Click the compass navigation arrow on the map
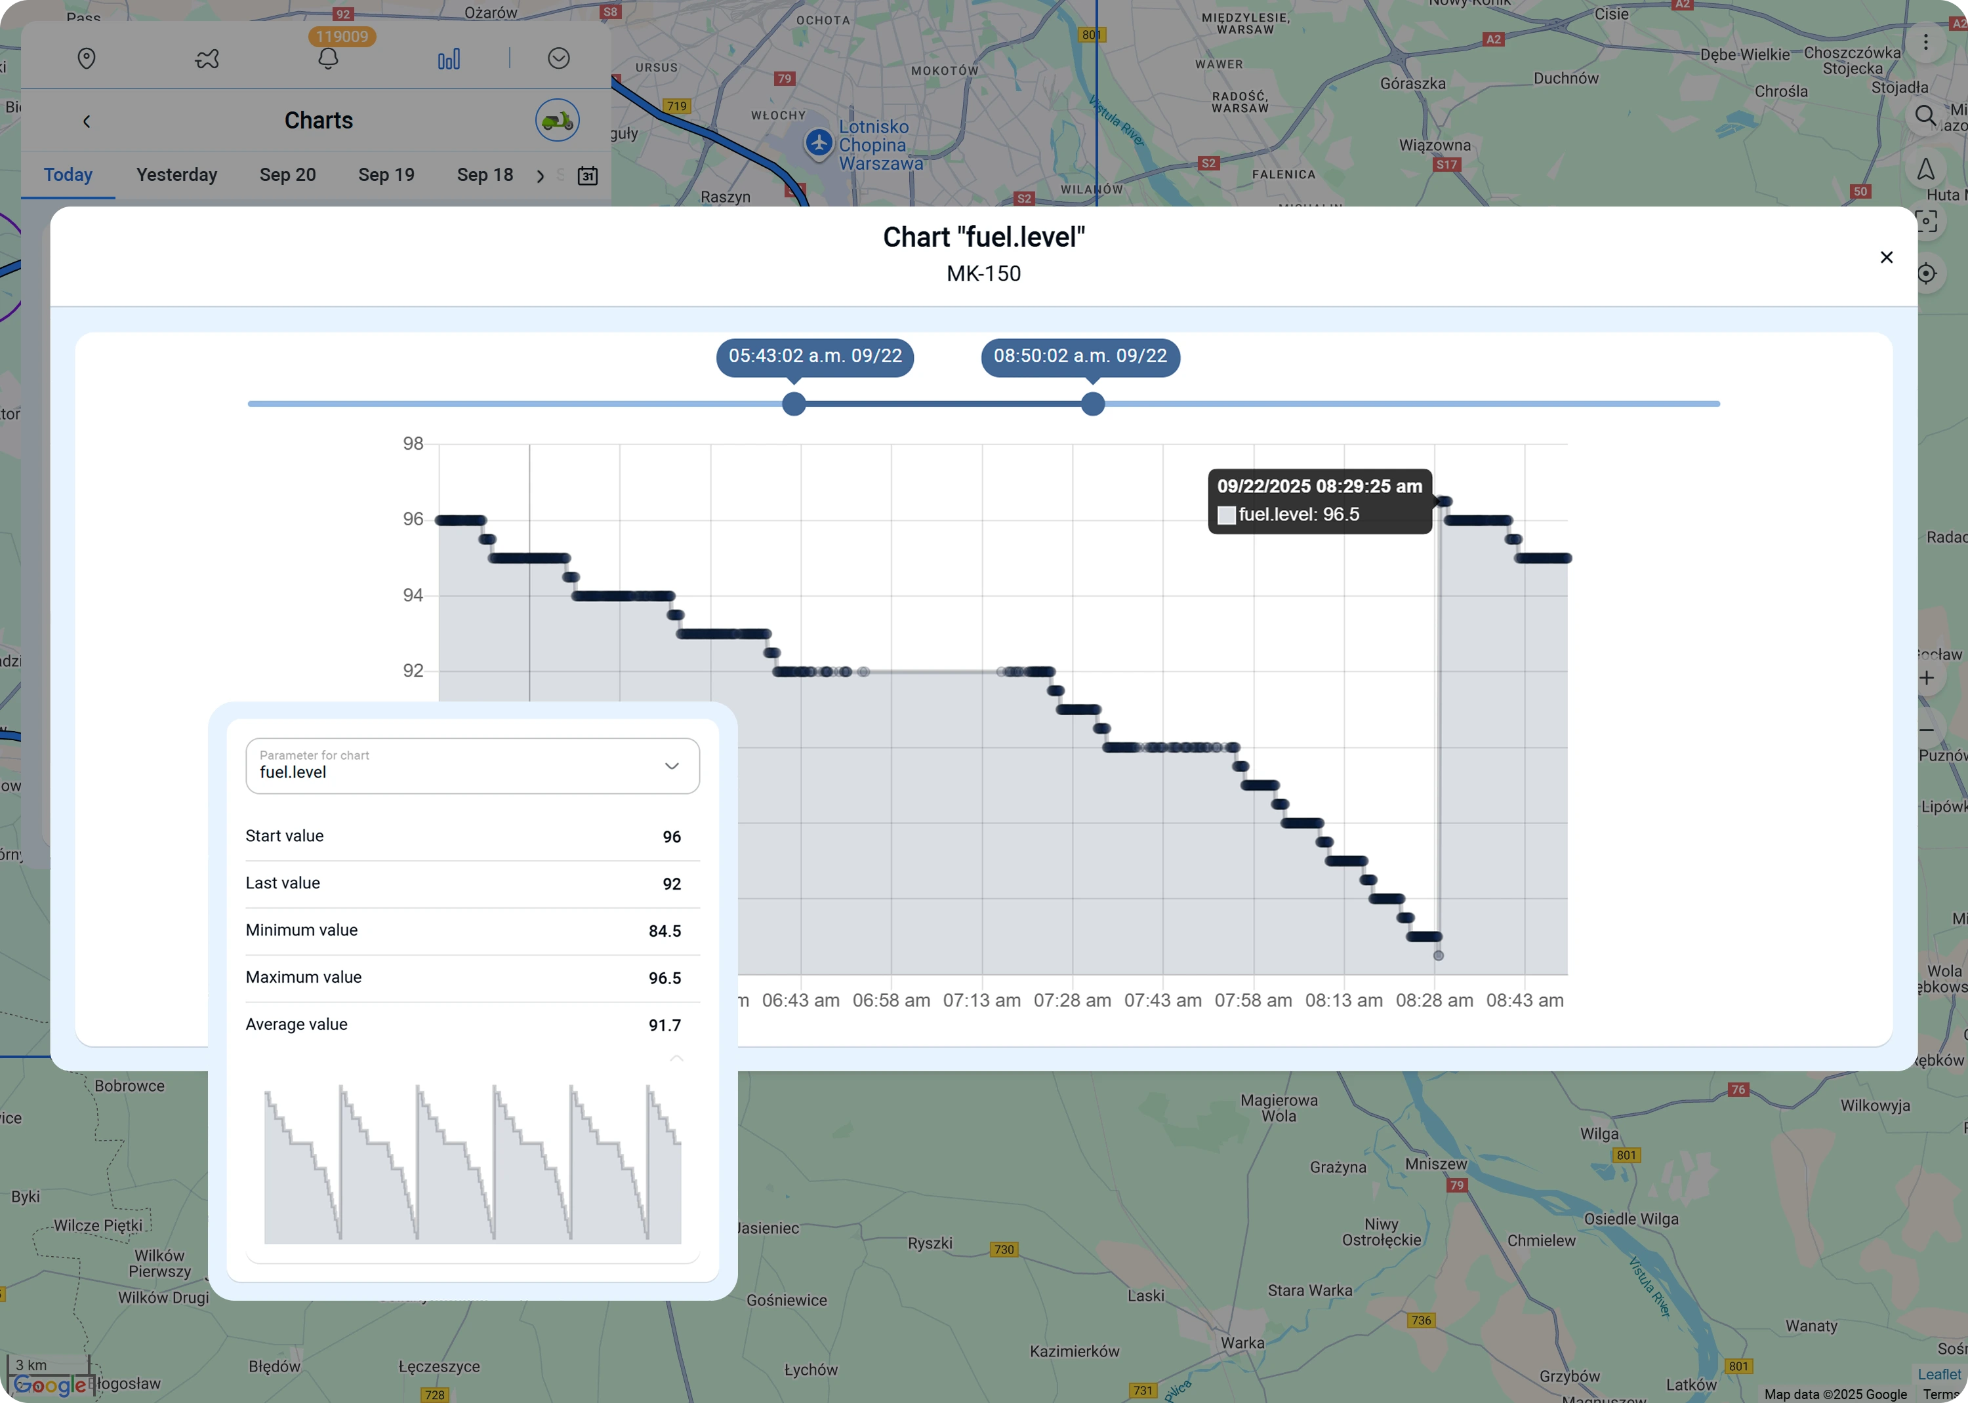 coord(1925,169)
